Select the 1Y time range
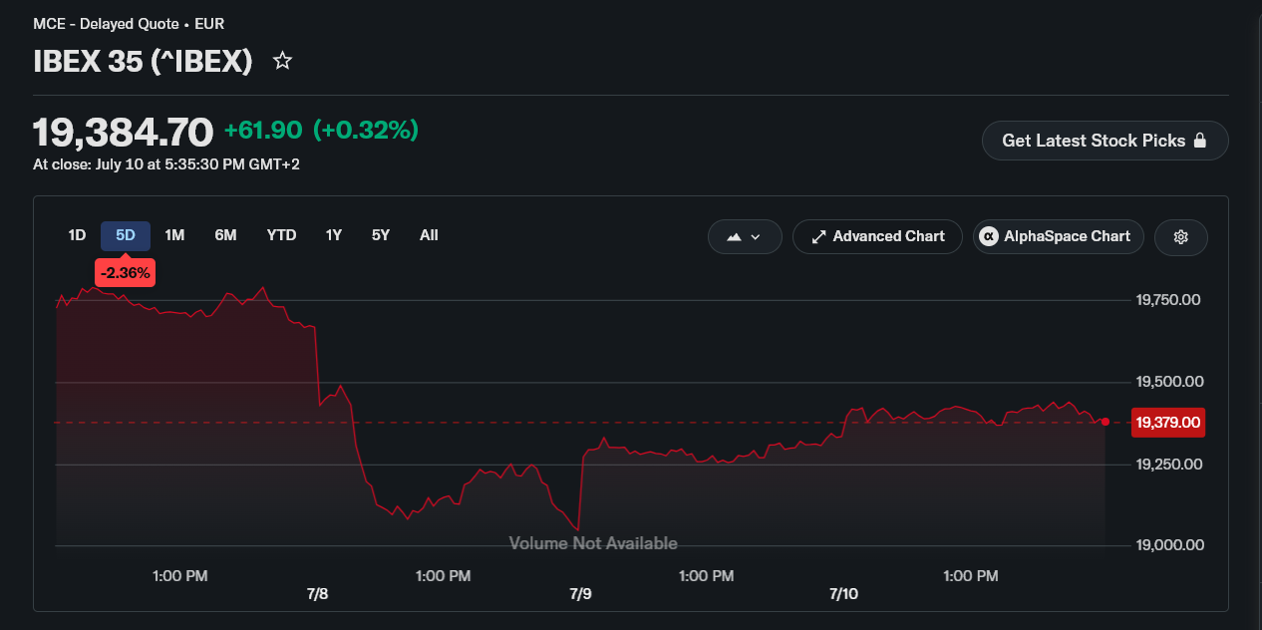This screenshot has height=630, width=1262. pyautogui.click(x=334, y=235)
